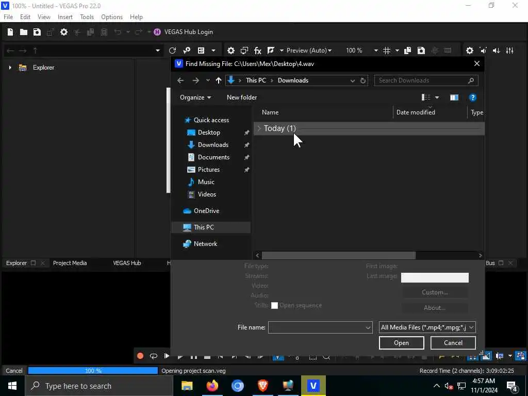Open mixing console sliders icon
Image resolution: width=528 pixels, height=396 pixels.
pos(510,51)
